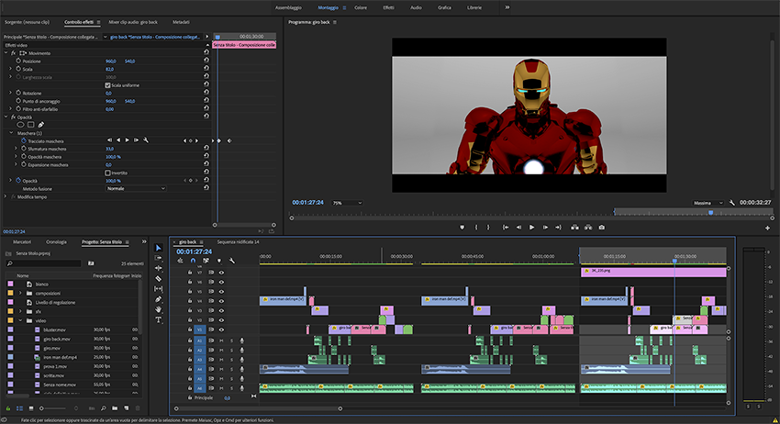The width and height of the screenshot is (780, 424).
Task: Select the Pen tool in the tools panel
Action: pos(158,299)
